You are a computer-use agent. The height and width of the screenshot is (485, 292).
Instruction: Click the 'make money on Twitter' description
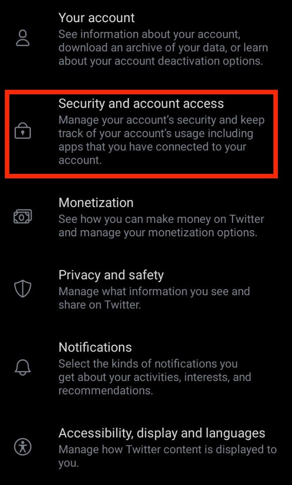(161, 226)
